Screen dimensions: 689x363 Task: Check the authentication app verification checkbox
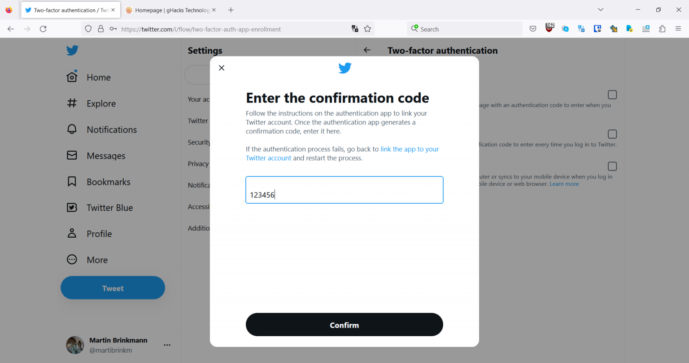612,134
